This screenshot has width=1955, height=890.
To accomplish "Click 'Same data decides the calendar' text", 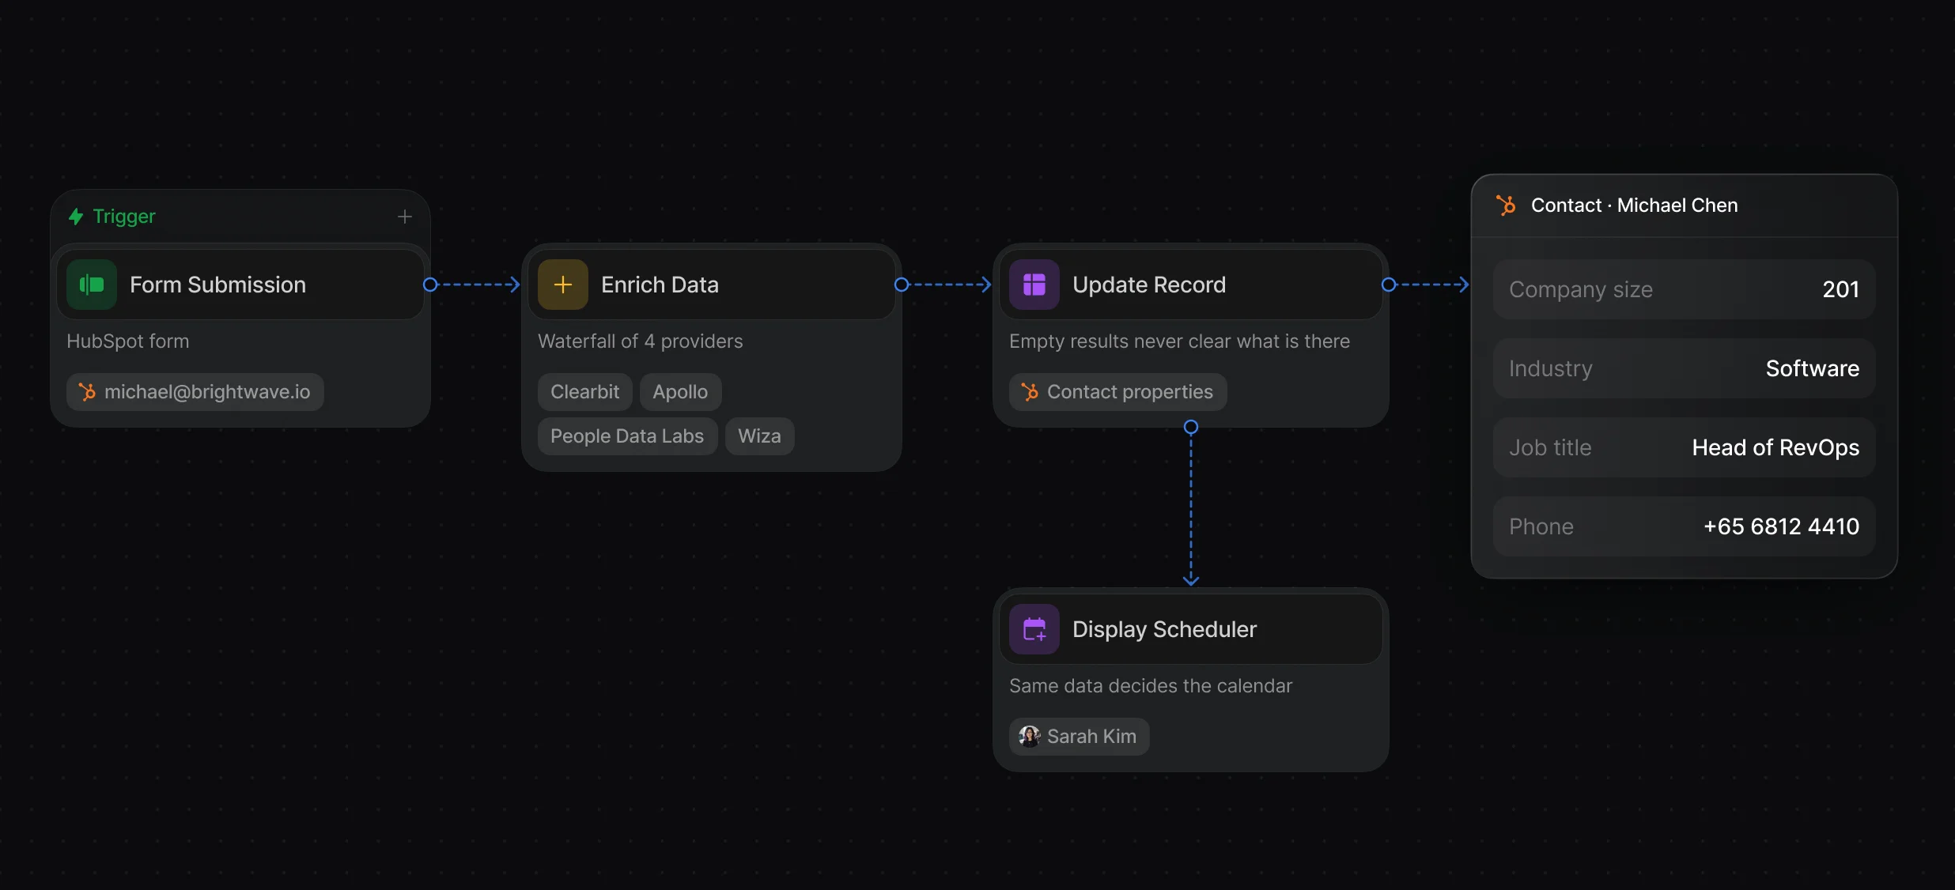I will click(x=1151, y=686).
